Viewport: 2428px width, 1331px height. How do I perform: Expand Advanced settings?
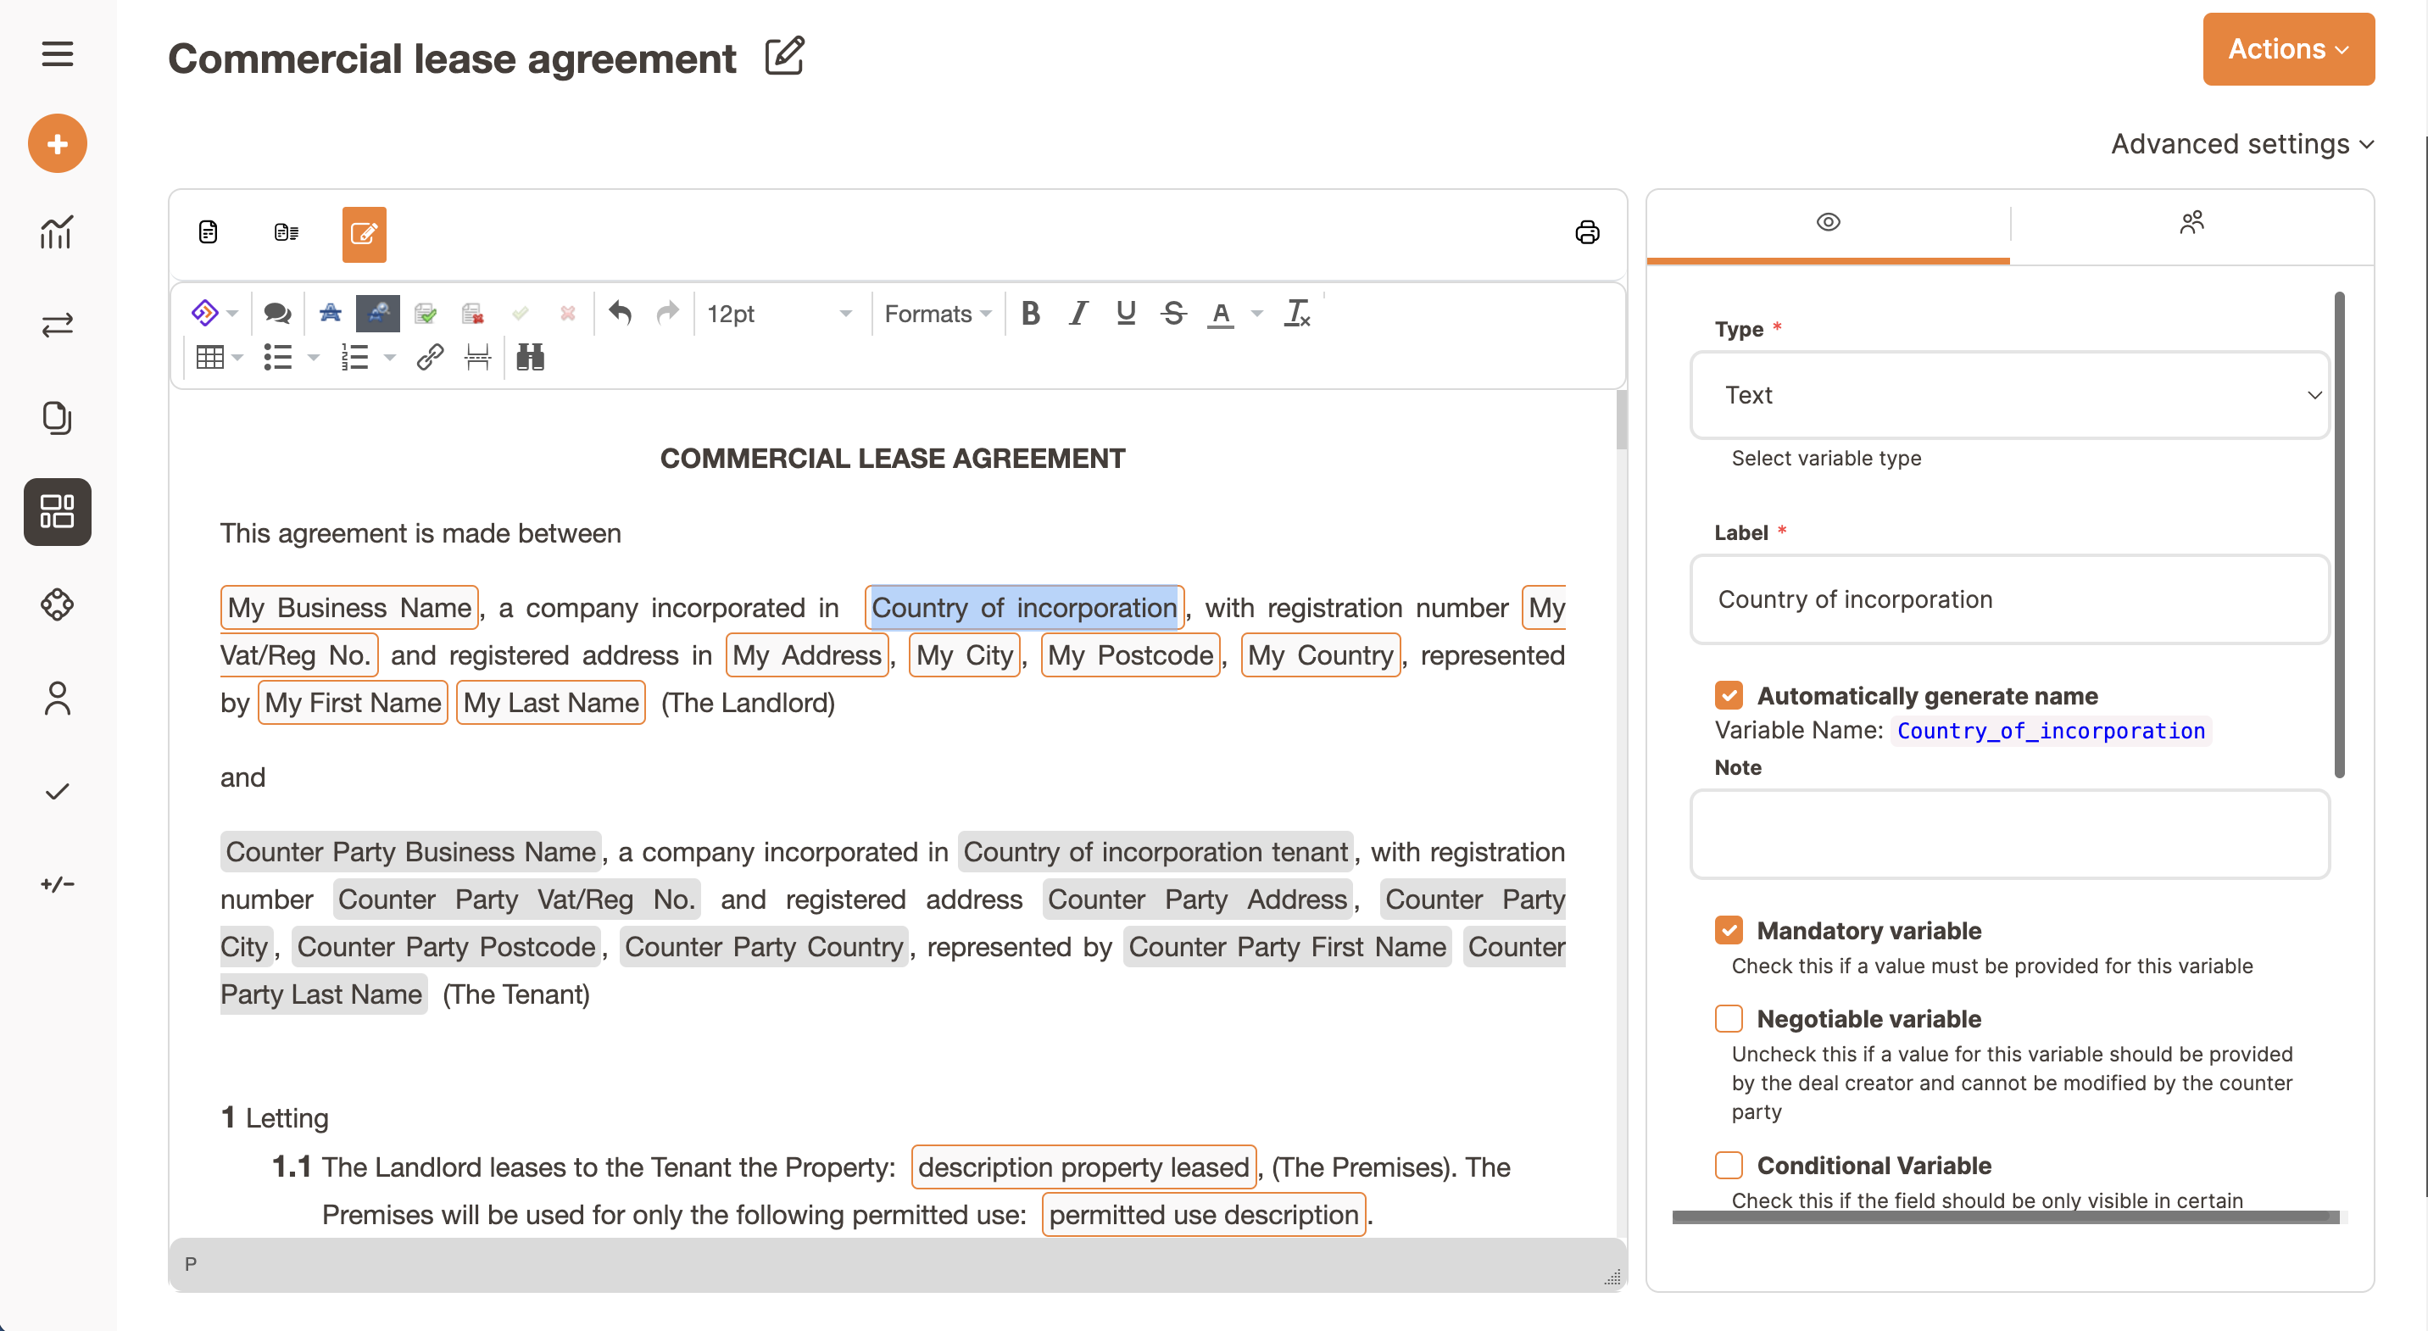click(2241, 144)
